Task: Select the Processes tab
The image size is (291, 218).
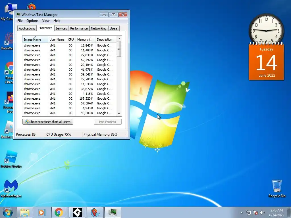Action: (45, 28)
